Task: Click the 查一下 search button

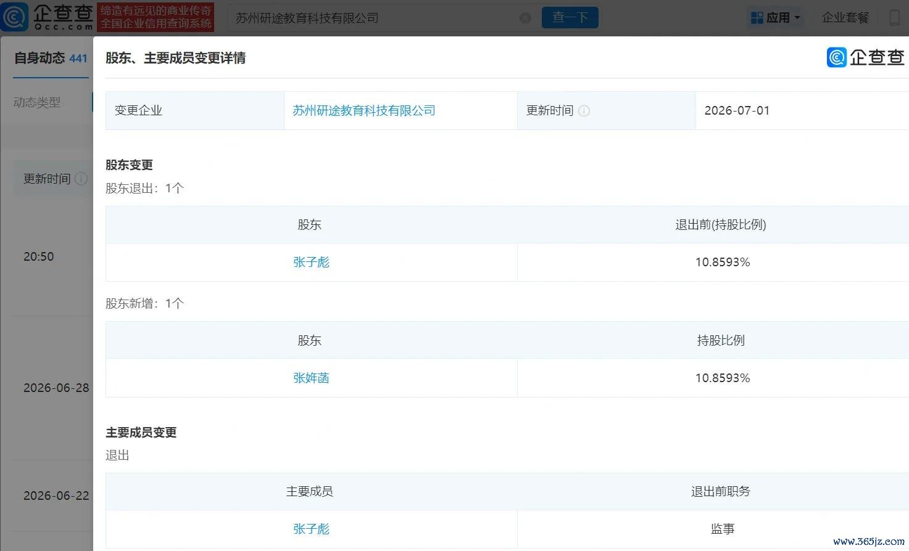Action: point(570,17)
